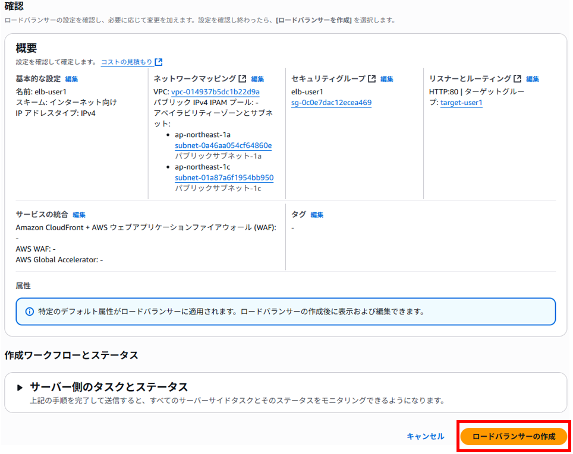The height and width of the screenshot is (454, 573).
Task: Open external link icon beside セキュリティグループ
Action: (x=371, y=79)
